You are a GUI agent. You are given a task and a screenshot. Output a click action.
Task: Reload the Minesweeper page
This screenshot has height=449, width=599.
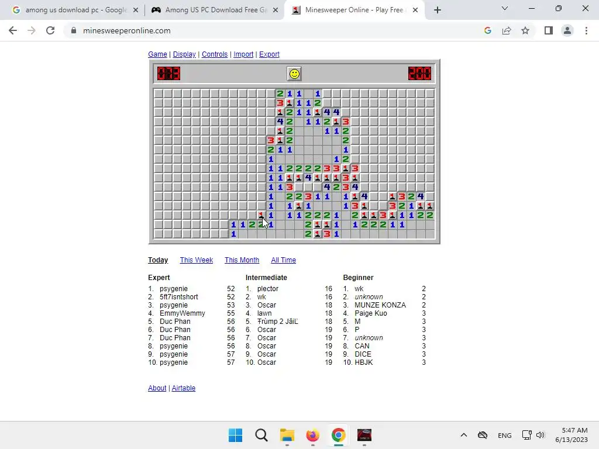pyautogui.click(x=50, y=30)
